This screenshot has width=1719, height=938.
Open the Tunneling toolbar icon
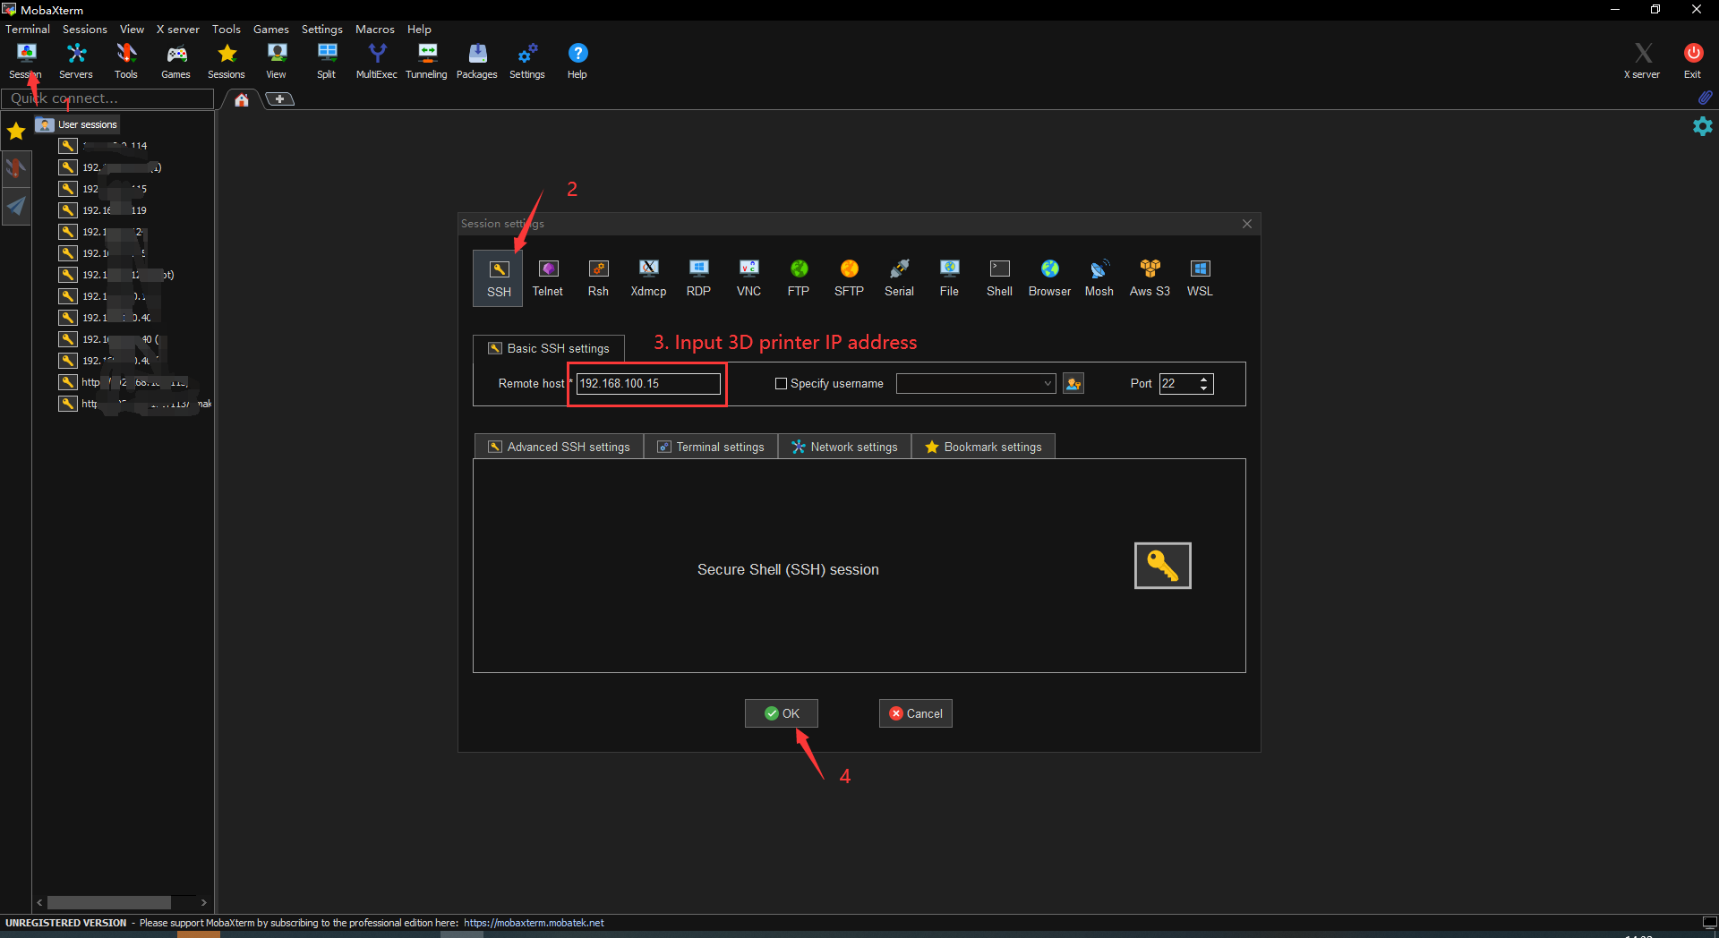[x=427, y=61]
